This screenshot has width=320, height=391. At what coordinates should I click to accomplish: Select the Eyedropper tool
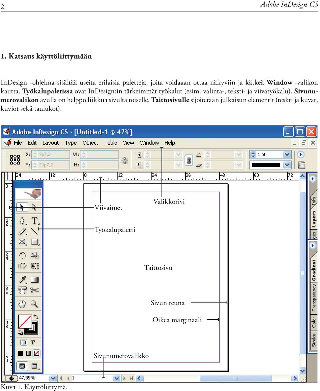[22, 280]
